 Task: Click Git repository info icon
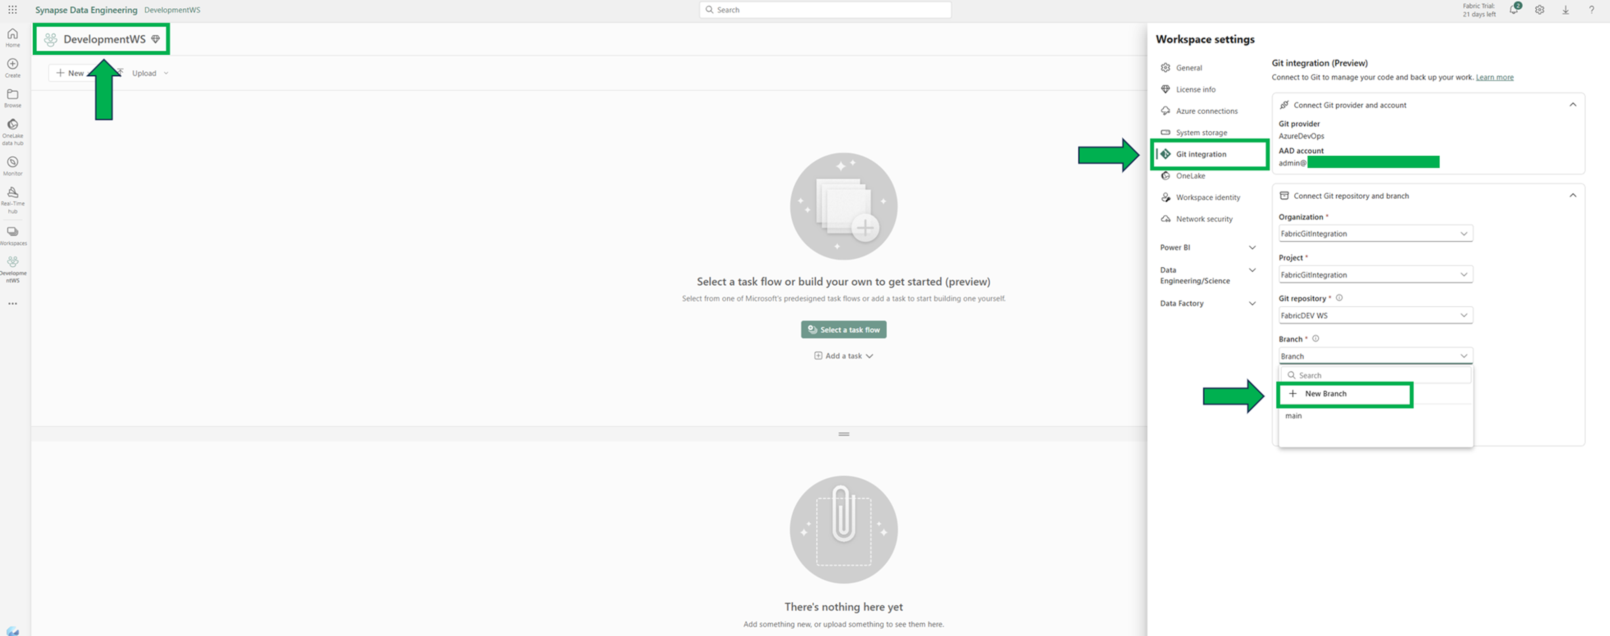tap(1339, 298)
